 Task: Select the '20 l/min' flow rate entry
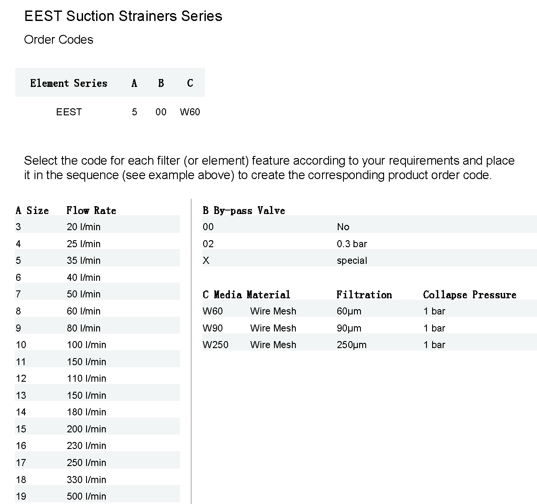[x=83, y=227]
